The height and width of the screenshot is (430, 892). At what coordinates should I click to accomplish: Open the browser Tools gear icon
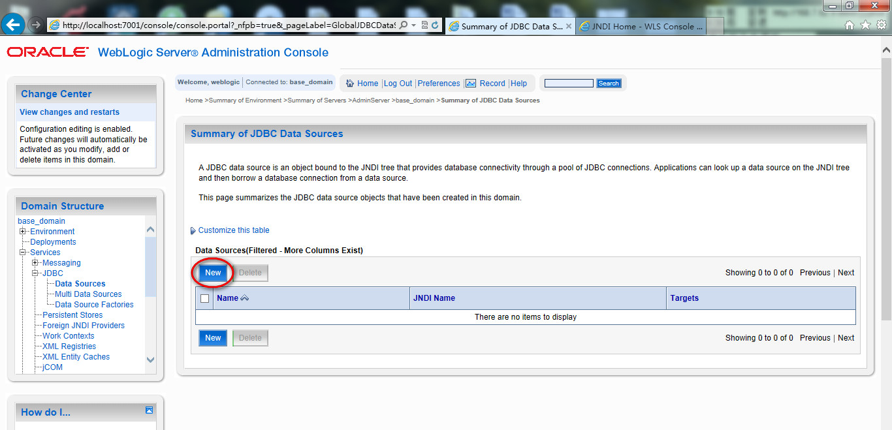[x=881, y=25]
